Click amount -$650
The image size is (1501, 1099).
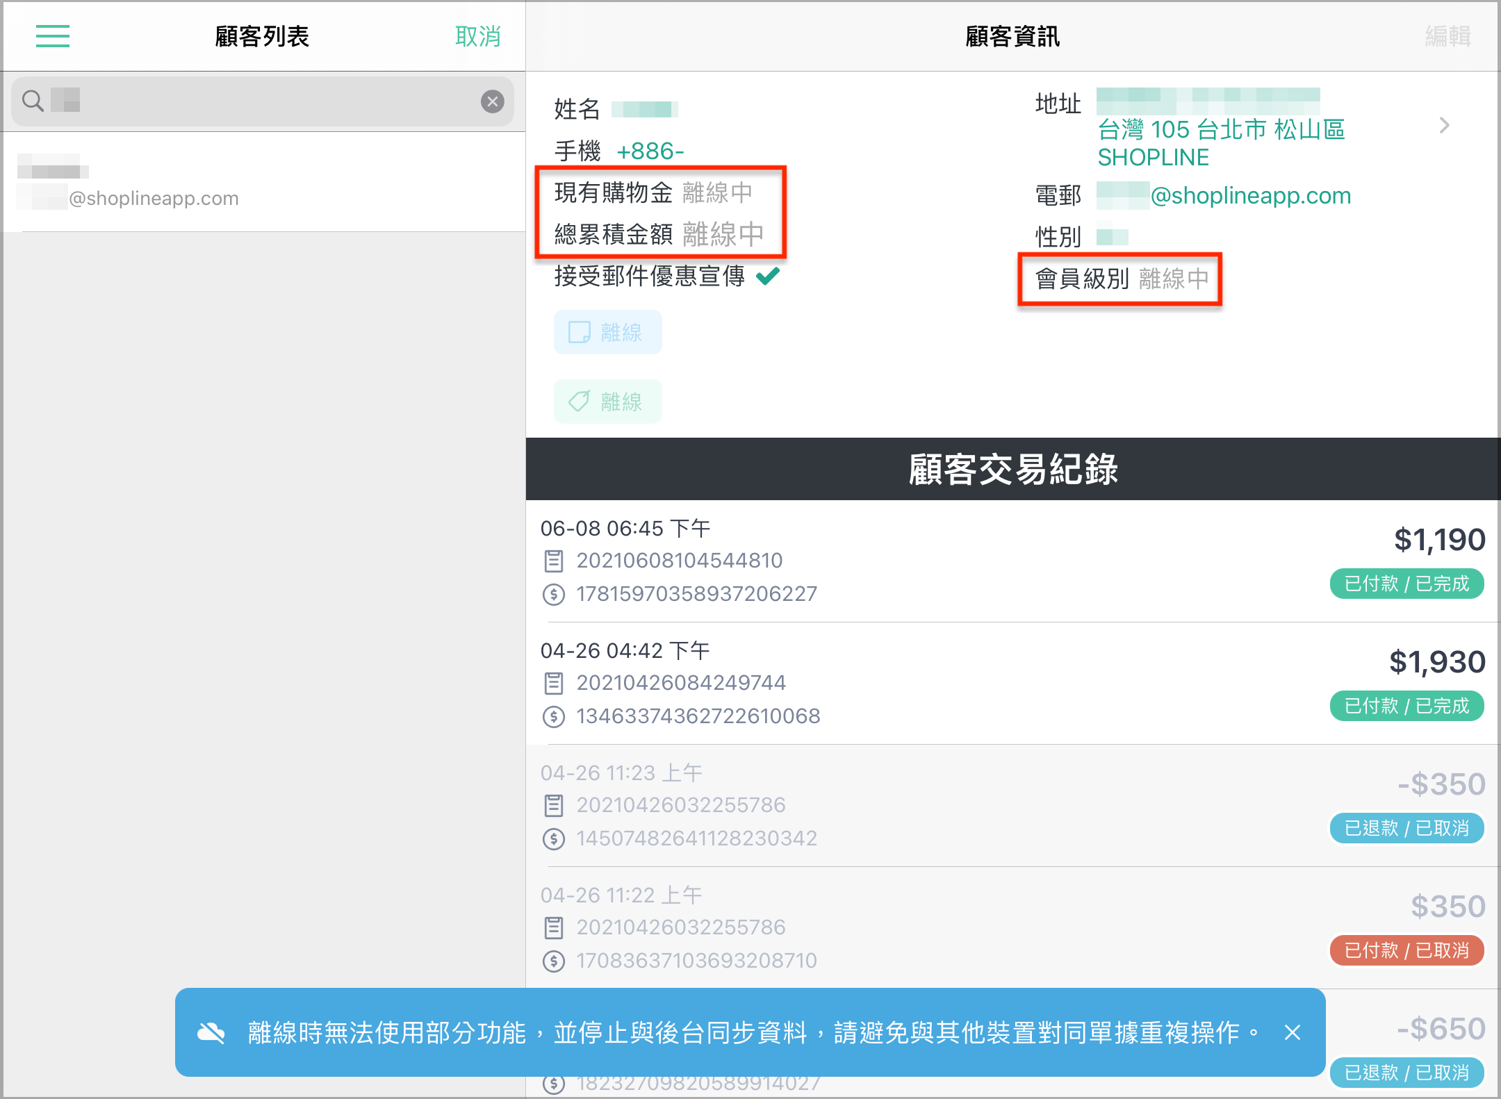[1442, 1029]
